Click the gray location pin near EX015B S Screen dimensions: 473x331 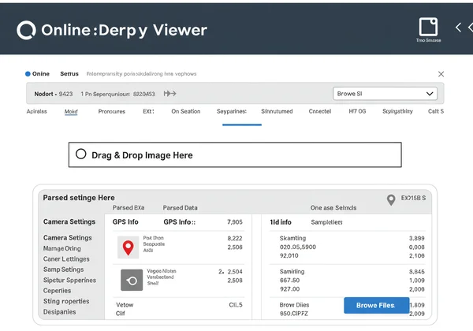click(x=391, y=200)
